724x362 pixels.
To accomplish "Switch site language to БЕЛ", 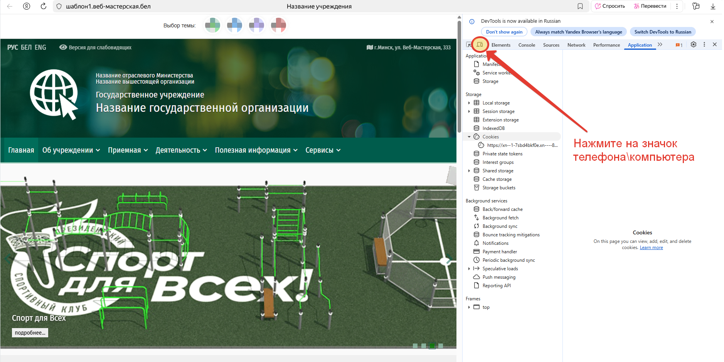I will click(26, 47).
